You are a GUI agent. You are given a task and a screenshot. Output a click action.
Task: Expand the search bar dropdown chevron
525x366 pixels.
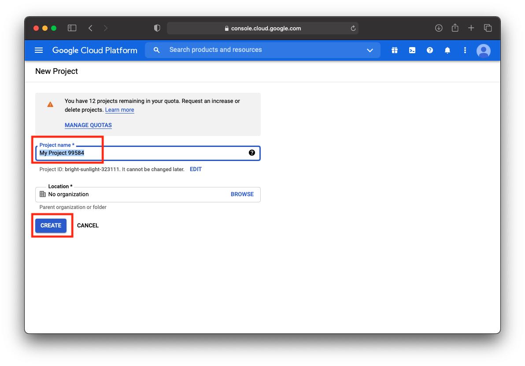370,50
